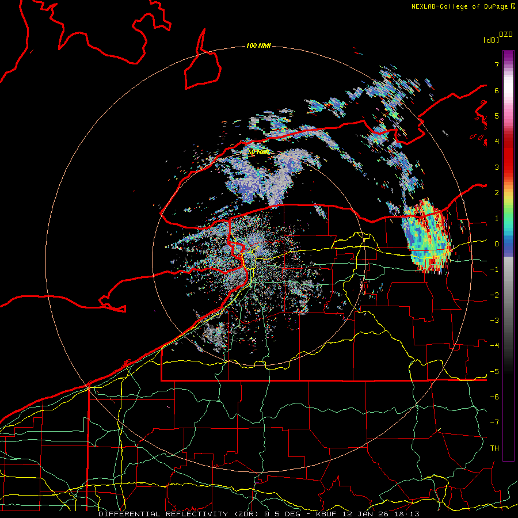This screenshot has height=518, width=518.
Task: Click the 50 NMI range ring label
Action: 258,152
